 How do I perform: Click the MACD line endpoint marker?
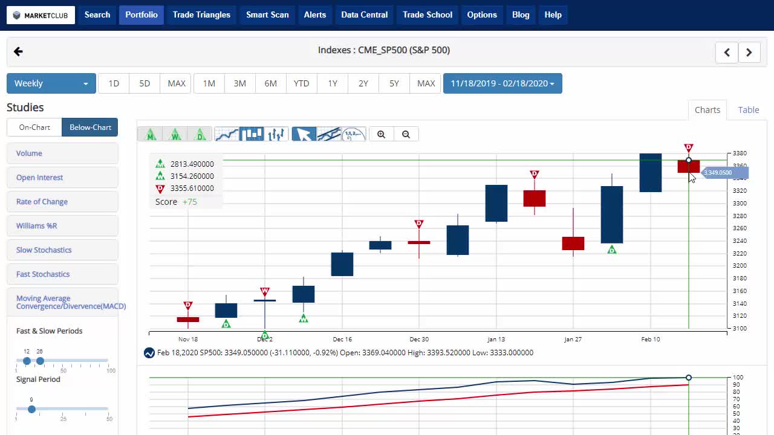[x=689, y=378]
